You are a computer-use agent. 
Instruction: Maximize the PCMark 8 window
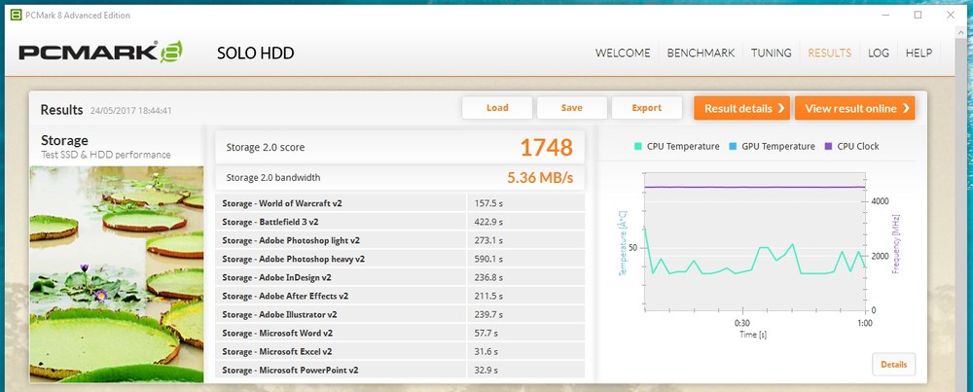[x=918, y=15]
